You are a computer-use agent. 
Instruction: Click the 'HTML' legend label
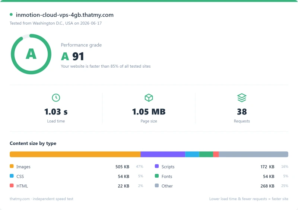[x=22, y=186]
